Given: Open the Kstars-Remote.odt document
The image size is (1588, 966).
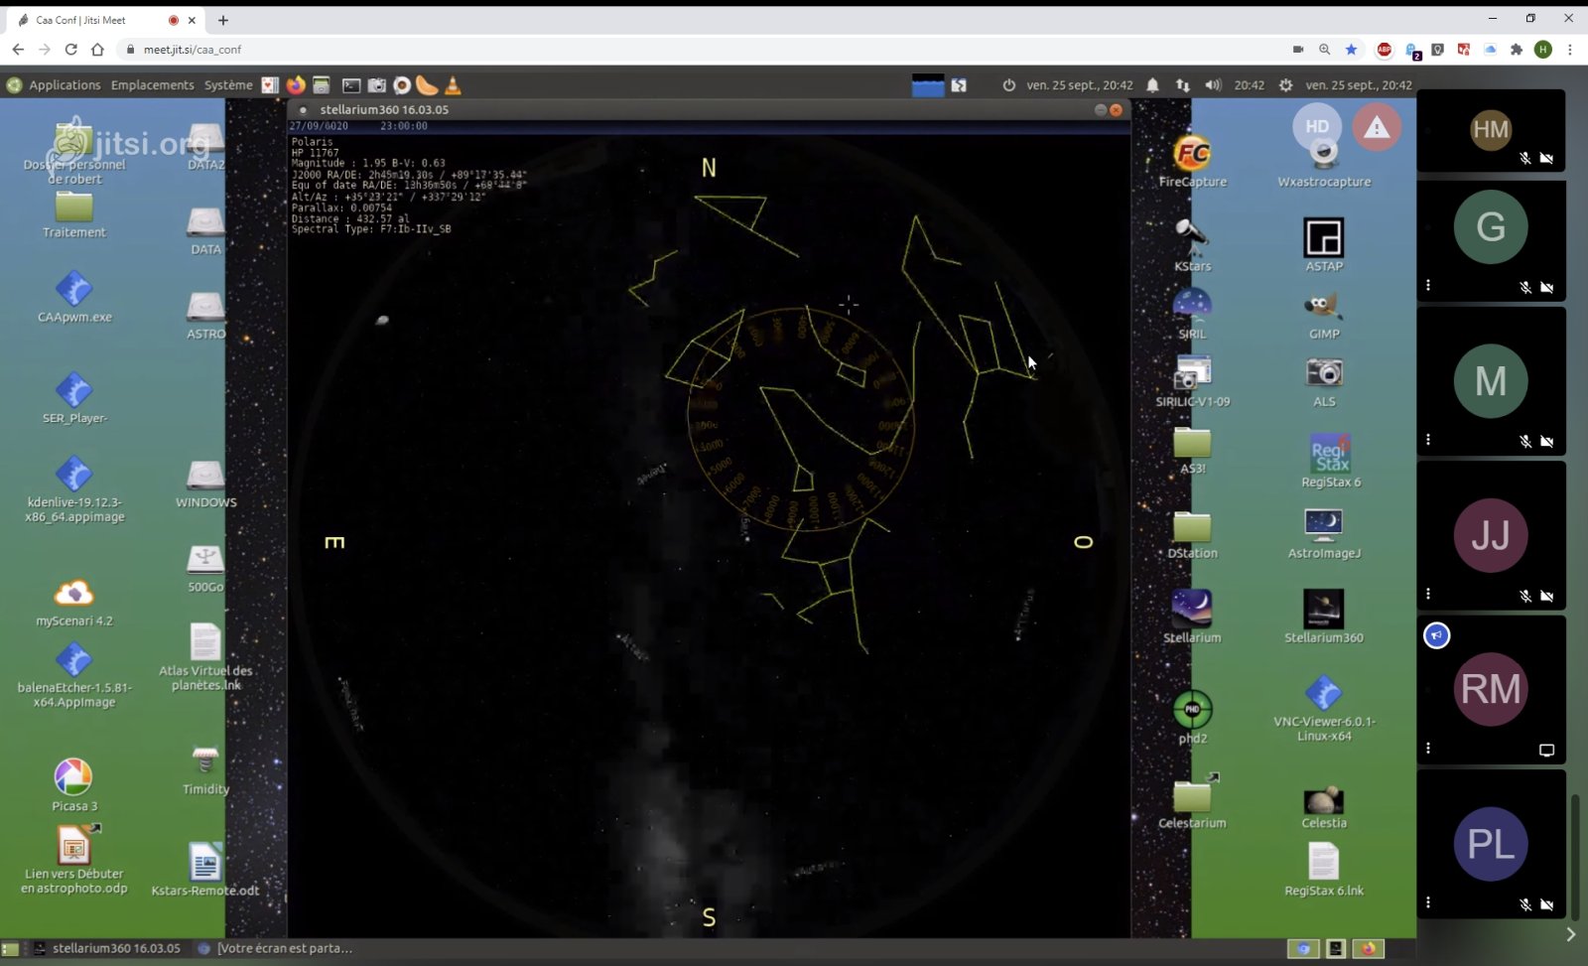Looking at the screenshot, I should (205, 862).
